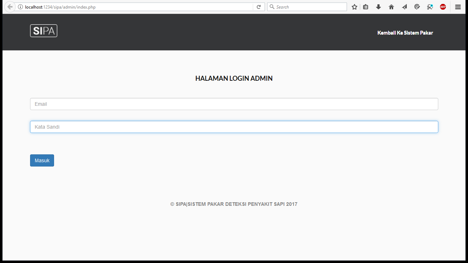468x263 pixels.
Task: Follow the Kembali Ke Sistem Pakar link
Action: tap(405, 33)
